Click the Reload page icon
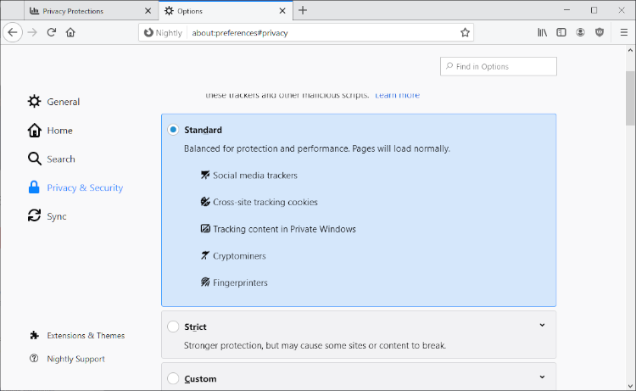Image resolution: width=636 pixels, height=391 pixels. [52, 32]
